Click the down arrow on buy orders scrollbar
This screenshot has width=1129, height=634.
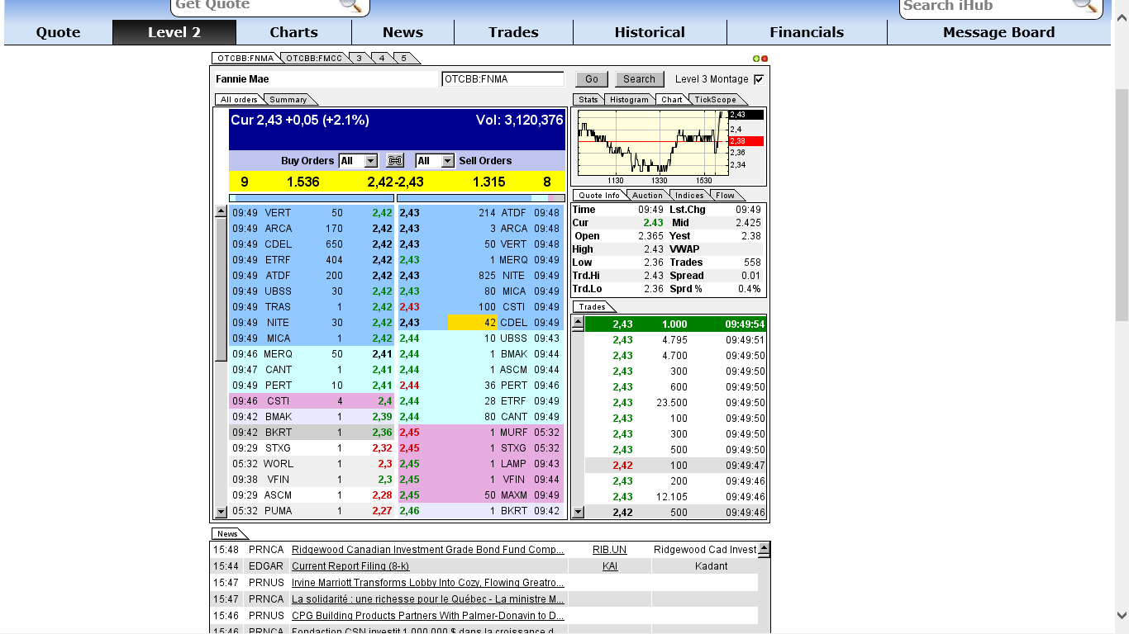coord(221,510)
